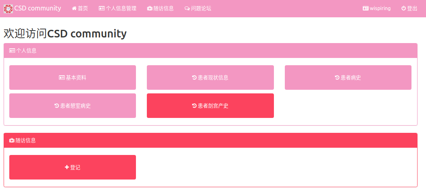Select 个人信息管理 in the navbar
The width and height of the screenshot is (426, 192).
pyautogui.click(x=121, y=8)
